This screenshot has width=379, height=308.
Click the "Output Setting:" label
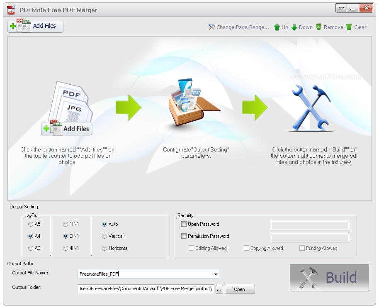pyautogui.click(x=24, y=207)
